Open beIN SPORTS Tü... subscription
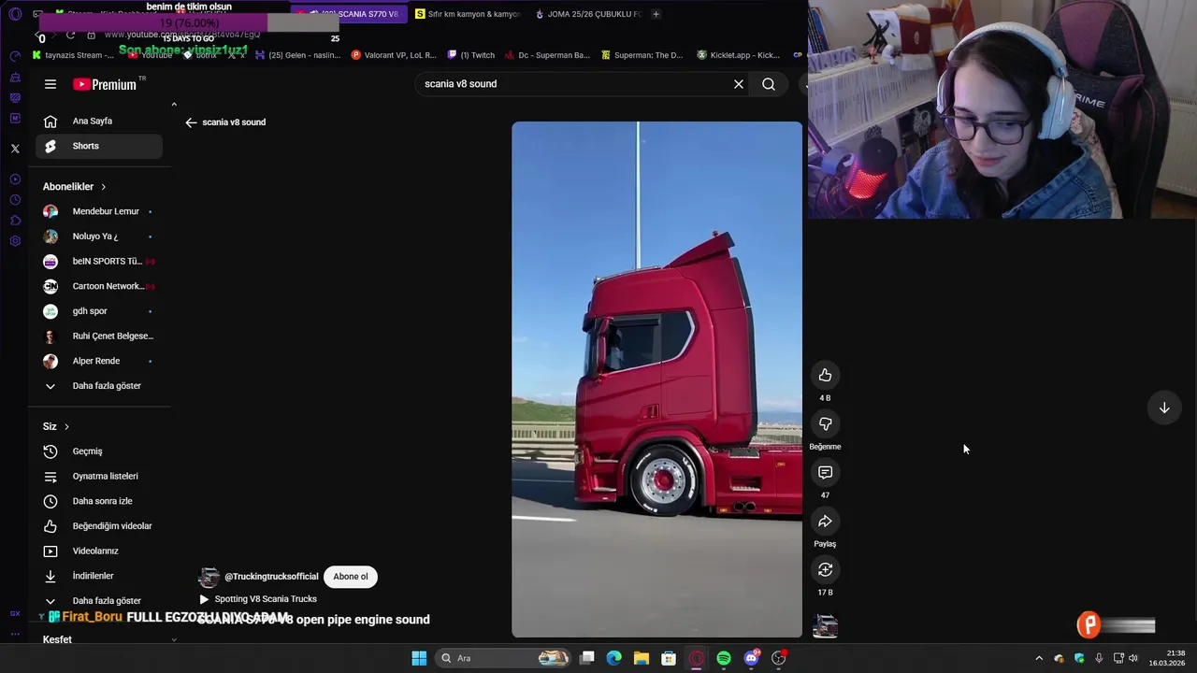 coord(99,261)
